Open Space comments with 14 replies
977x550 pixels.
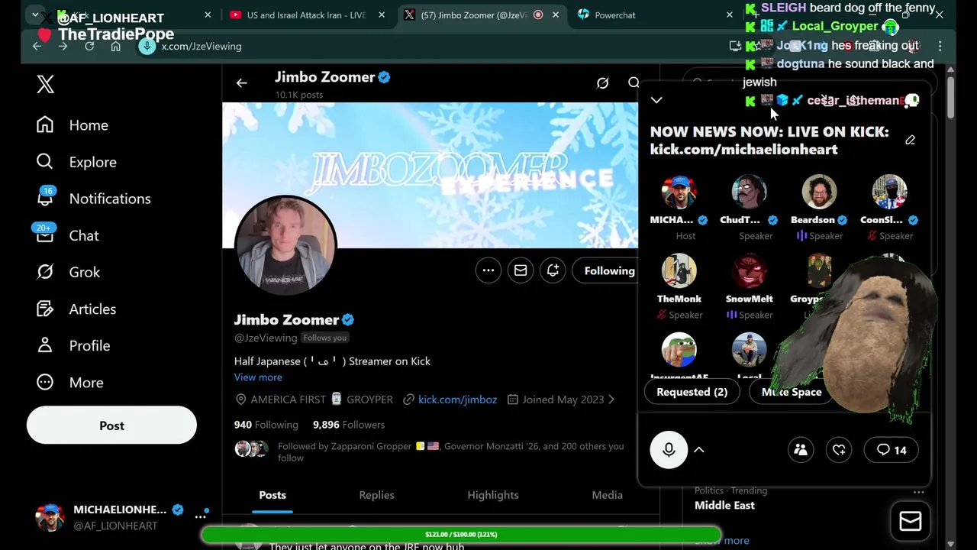tap(891, 450)
